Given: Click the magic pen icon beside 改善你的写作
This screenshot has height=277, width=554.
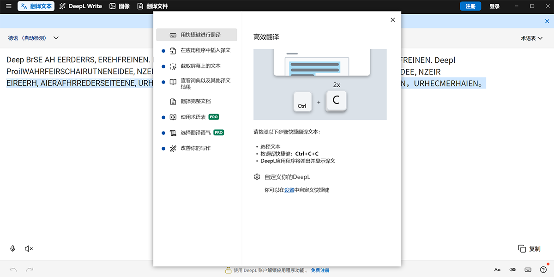Looking at the screenshot, I should tap(173, 148).
